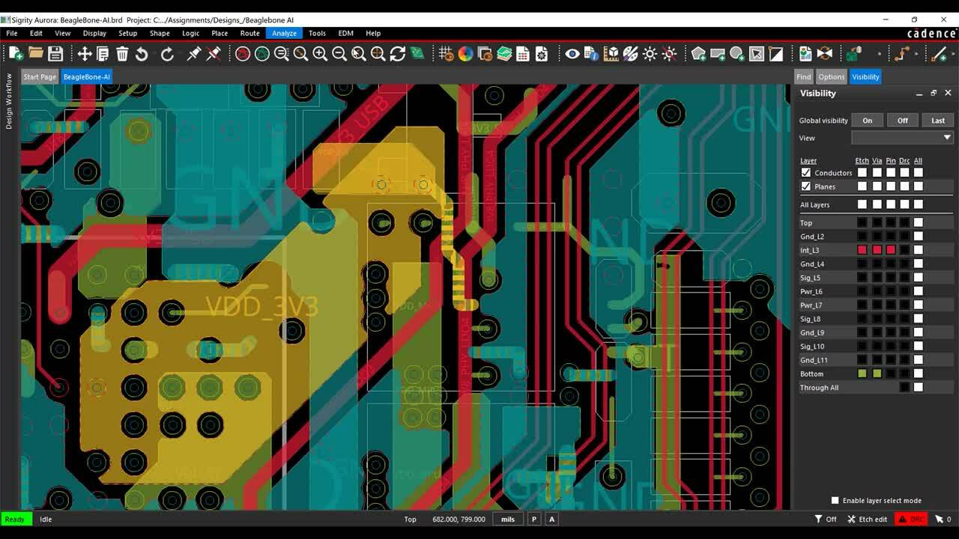959x539 pixels.
Task: Save the design with floppy icon
Action: pyautogui.click(x=55, y=53)
